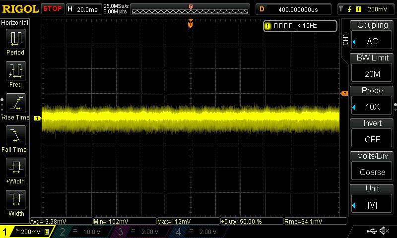The image size is (397, 238).
Task: Click the waveform memory overview bar
Action: click(190, 10)
